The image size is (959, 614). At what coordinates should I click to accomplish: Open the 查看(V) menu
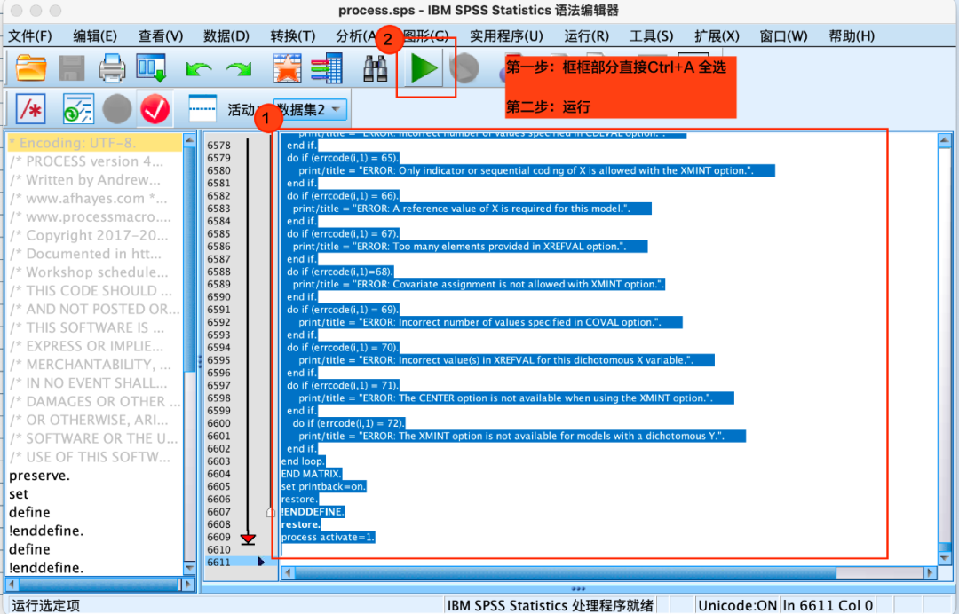160,36
